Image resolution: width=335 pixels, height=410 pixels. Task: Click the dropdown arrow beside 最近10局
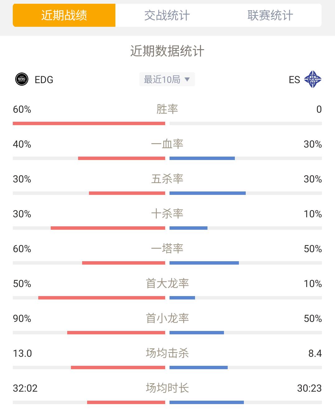click(x=187, y=79)
